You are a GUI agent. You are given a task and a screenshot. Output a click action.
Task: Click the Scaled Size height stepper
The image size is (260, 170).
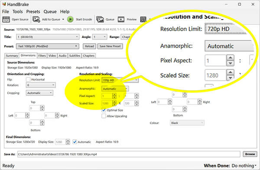click(x=136, y=103)
